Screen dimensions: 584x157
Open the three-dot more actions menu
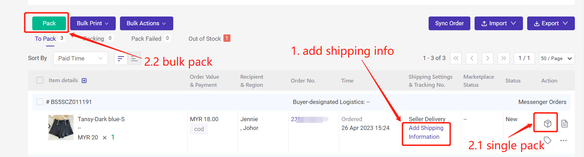coord(564,140)
